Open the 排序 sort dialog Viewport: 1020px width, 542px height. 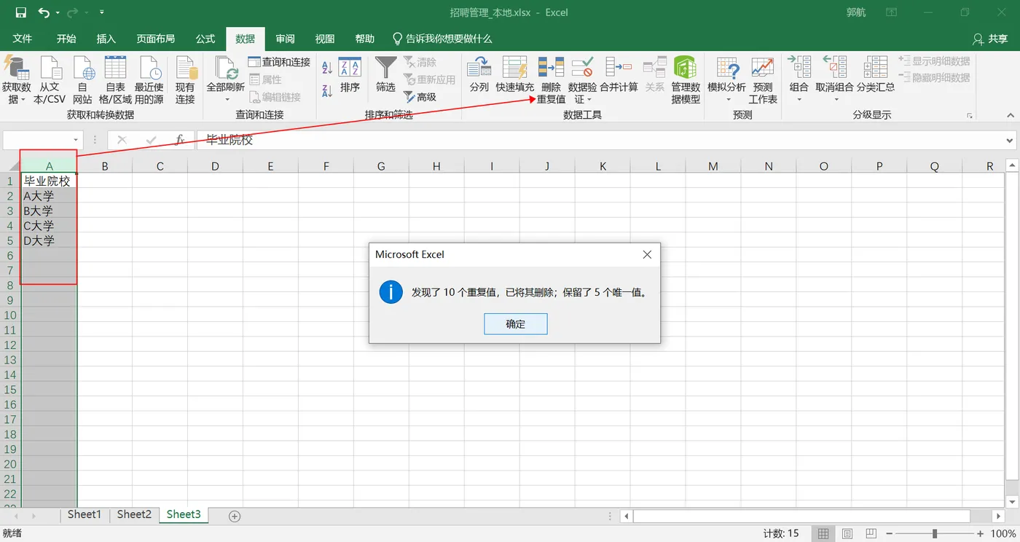pyautogui.click(x=350, y=74)
